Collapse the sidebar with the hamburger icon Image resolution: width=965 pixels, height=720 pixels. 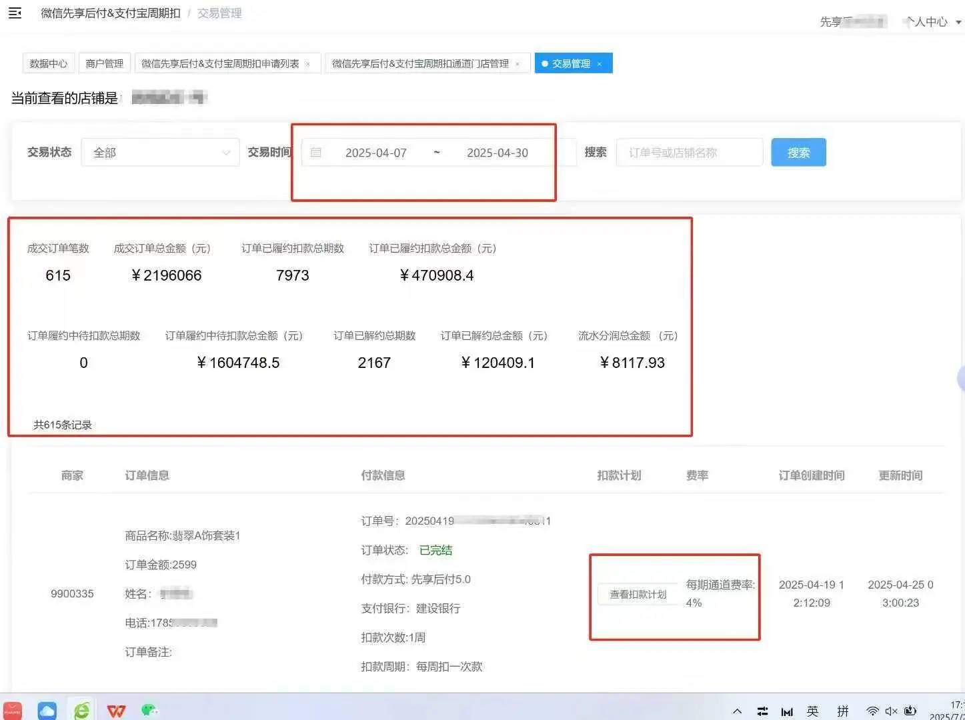(x=15, y=13)
